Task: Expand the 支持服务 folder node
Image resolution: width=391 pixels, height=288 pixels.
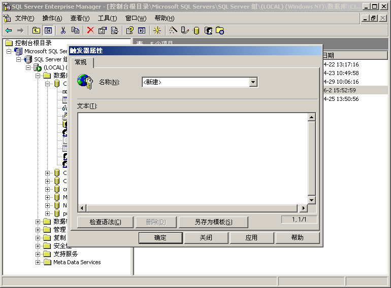Action: pos(38,254)
